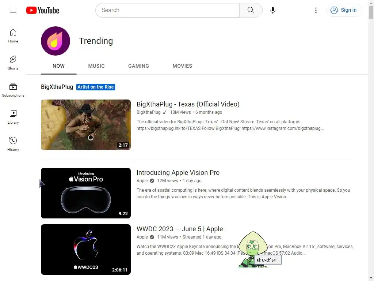The image size is (374, 281).
Task: Click the search magnifier button
Action: pos(251,10)
